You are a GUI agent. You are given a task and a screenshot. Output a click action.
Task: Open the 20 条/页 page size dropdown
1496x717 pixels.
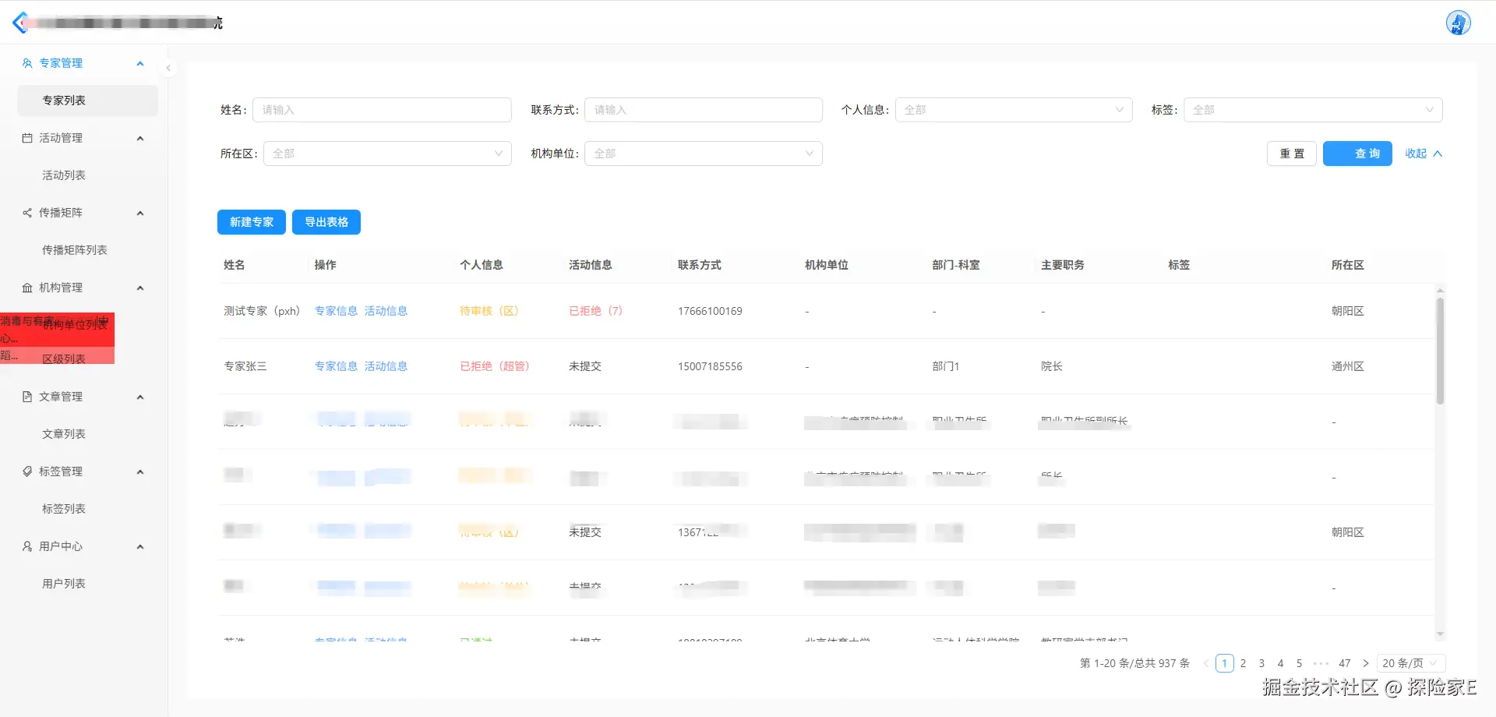click(x=1411, y=663)
